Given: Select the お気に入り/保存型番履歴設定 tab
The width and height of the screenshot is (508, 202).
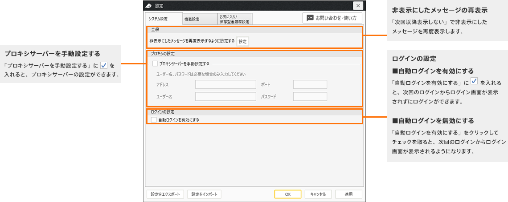Looking at the screenshot, I should [x=234, y=19].
